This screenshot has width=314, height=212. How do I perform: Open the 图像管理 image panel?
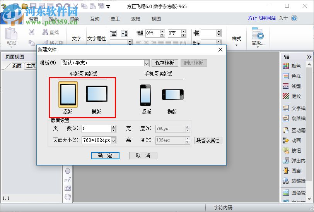tap(294, 193)
